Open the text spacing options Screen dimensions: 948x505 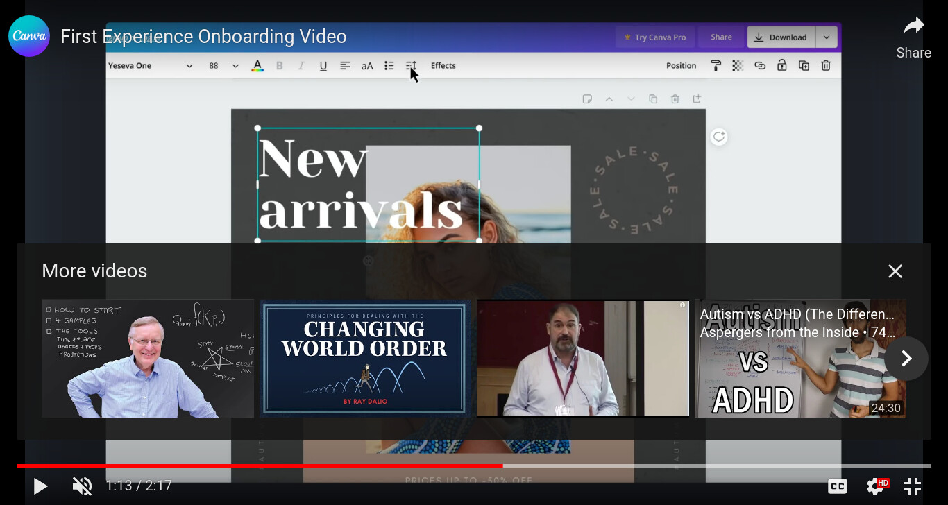click(x=411, y=66)
